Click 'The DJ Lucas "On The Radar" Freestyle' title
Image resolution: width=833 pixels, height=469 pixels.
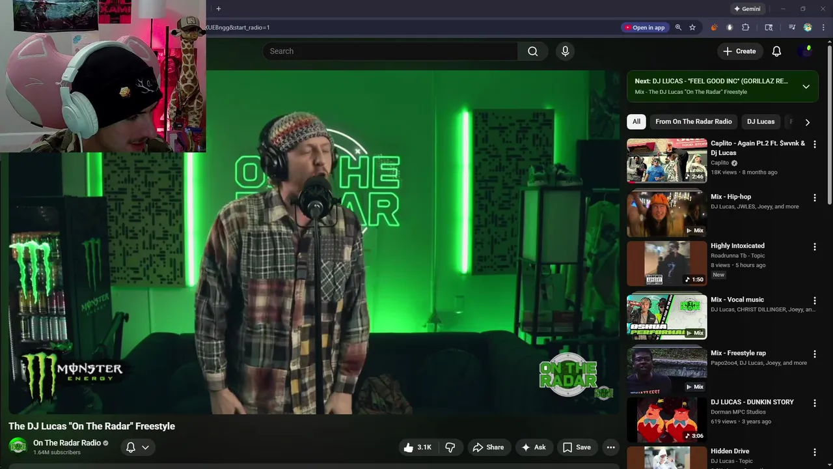(92, 426)
